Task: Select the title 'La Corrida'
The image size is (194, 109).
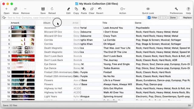Action: pos(109,40)
